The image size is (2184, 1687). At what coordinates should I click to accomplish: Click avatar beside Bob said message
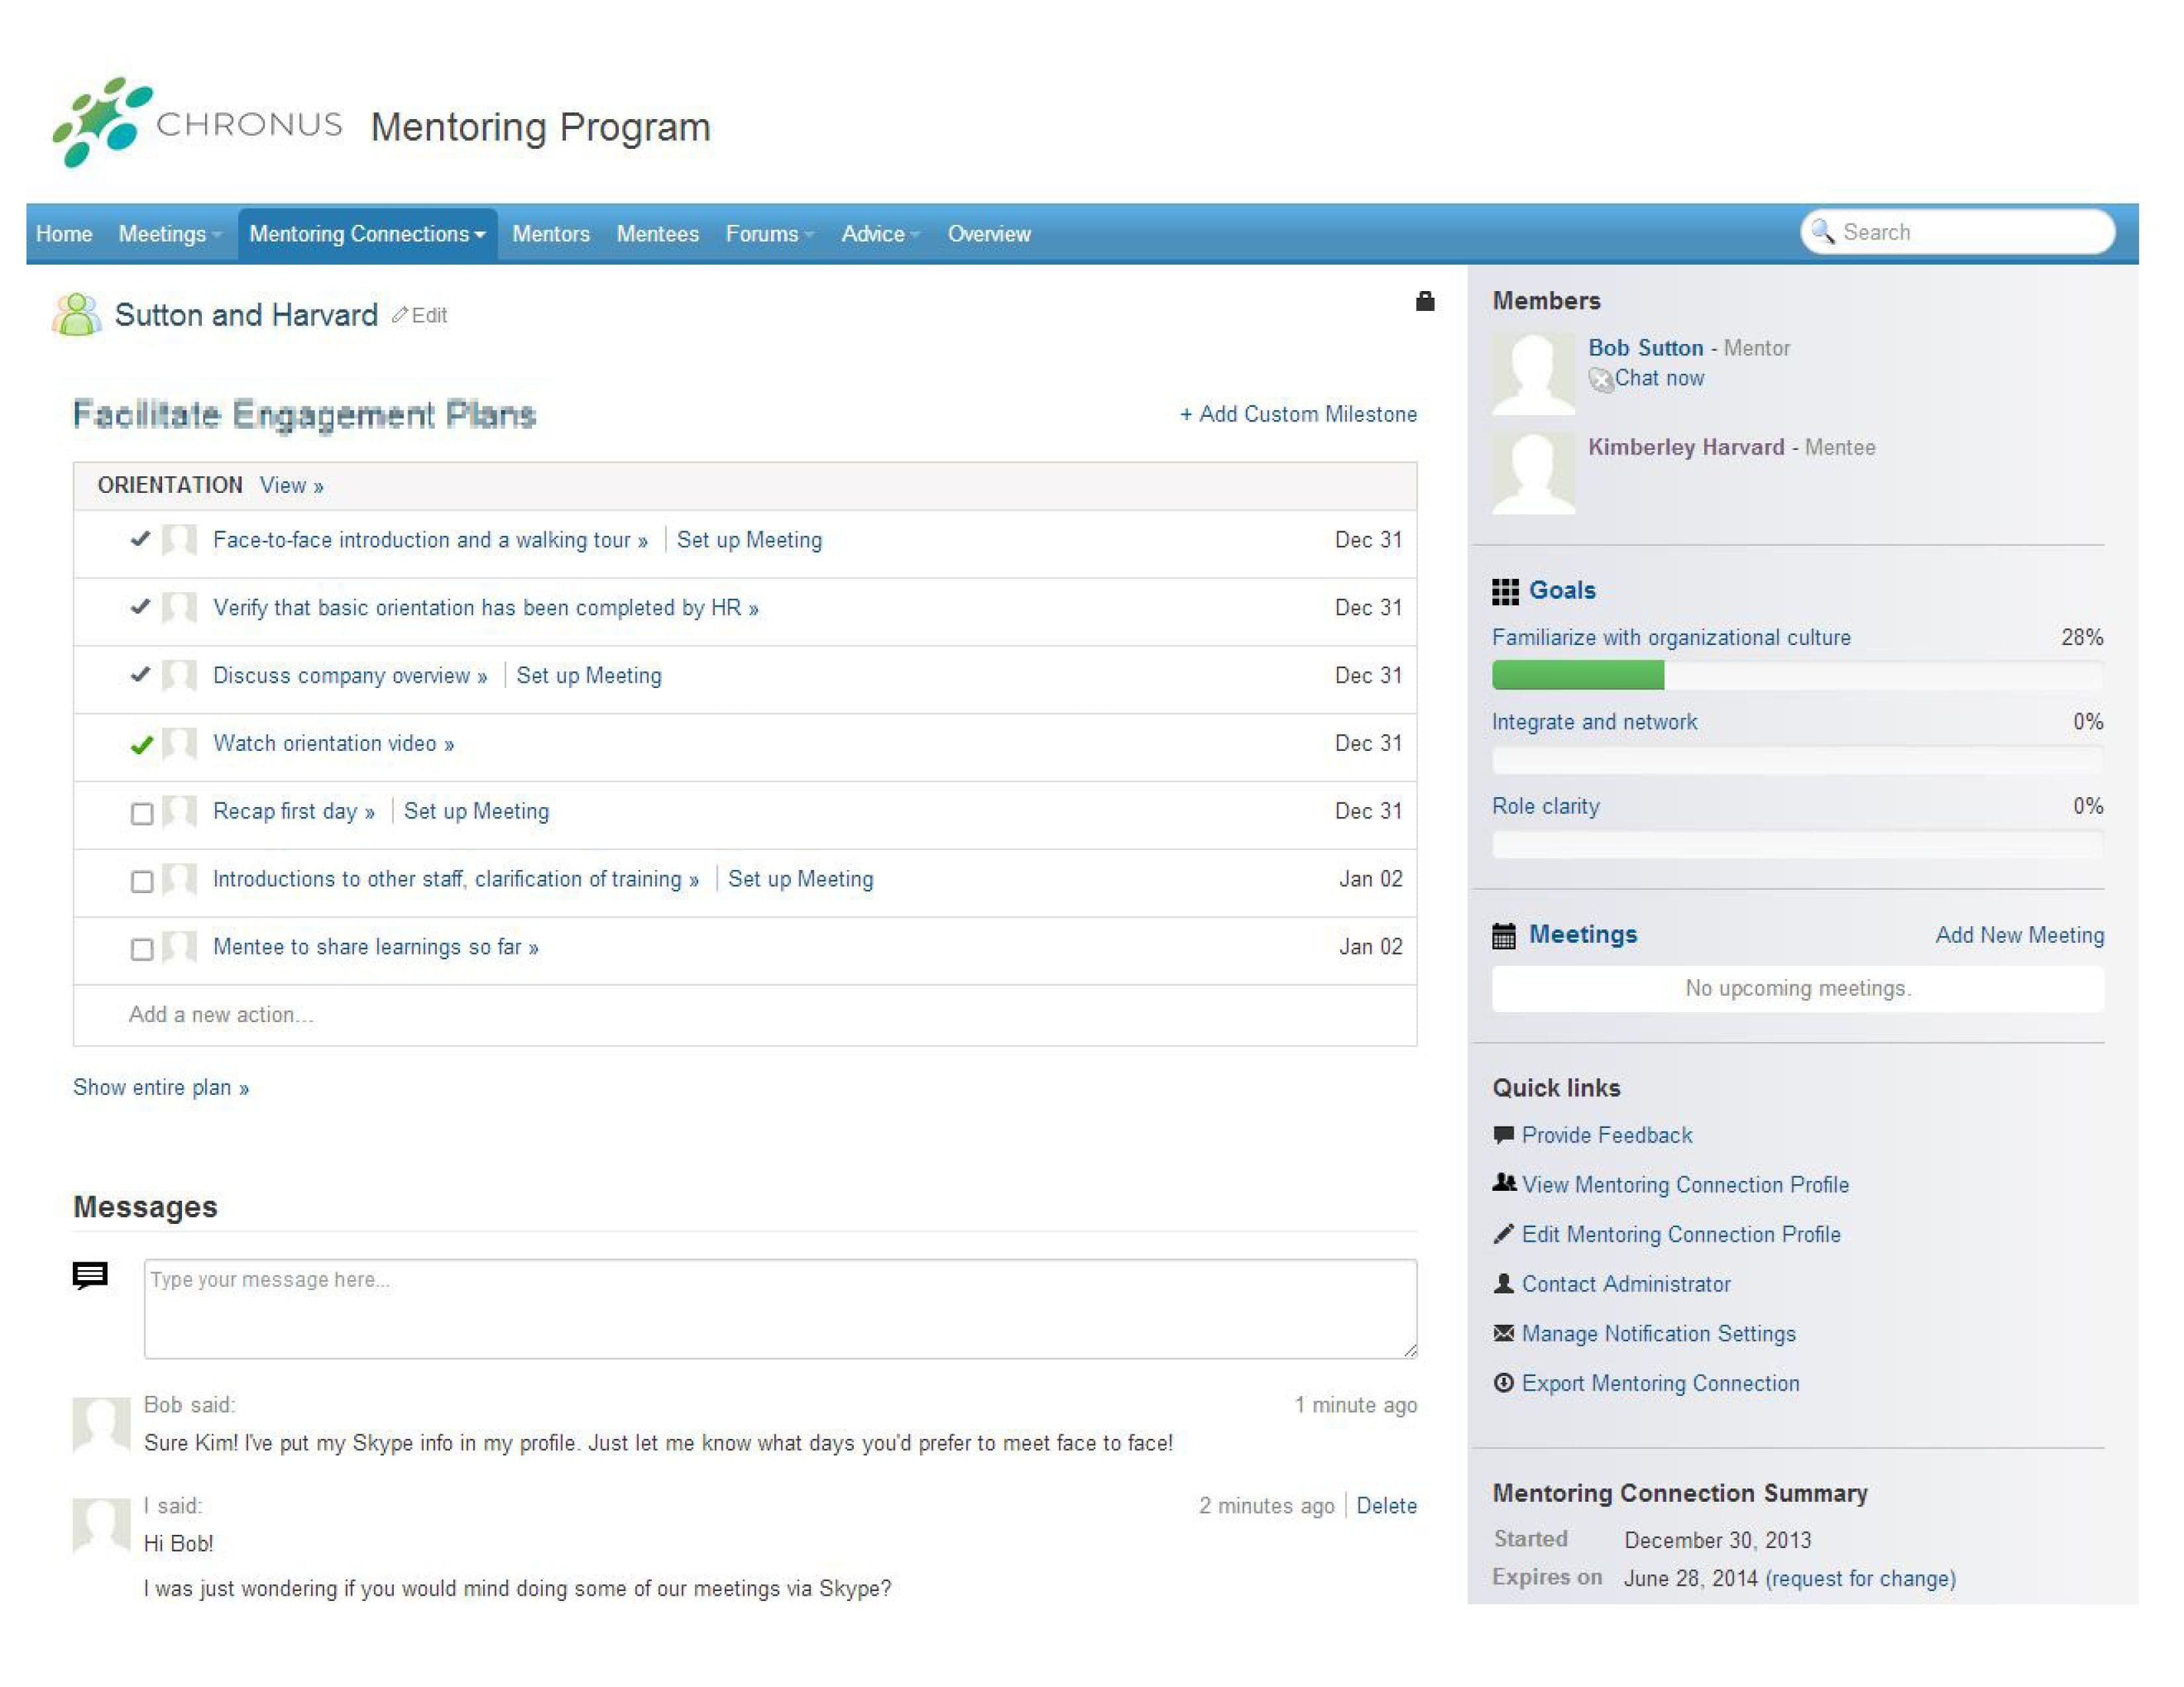point(102,1424)
